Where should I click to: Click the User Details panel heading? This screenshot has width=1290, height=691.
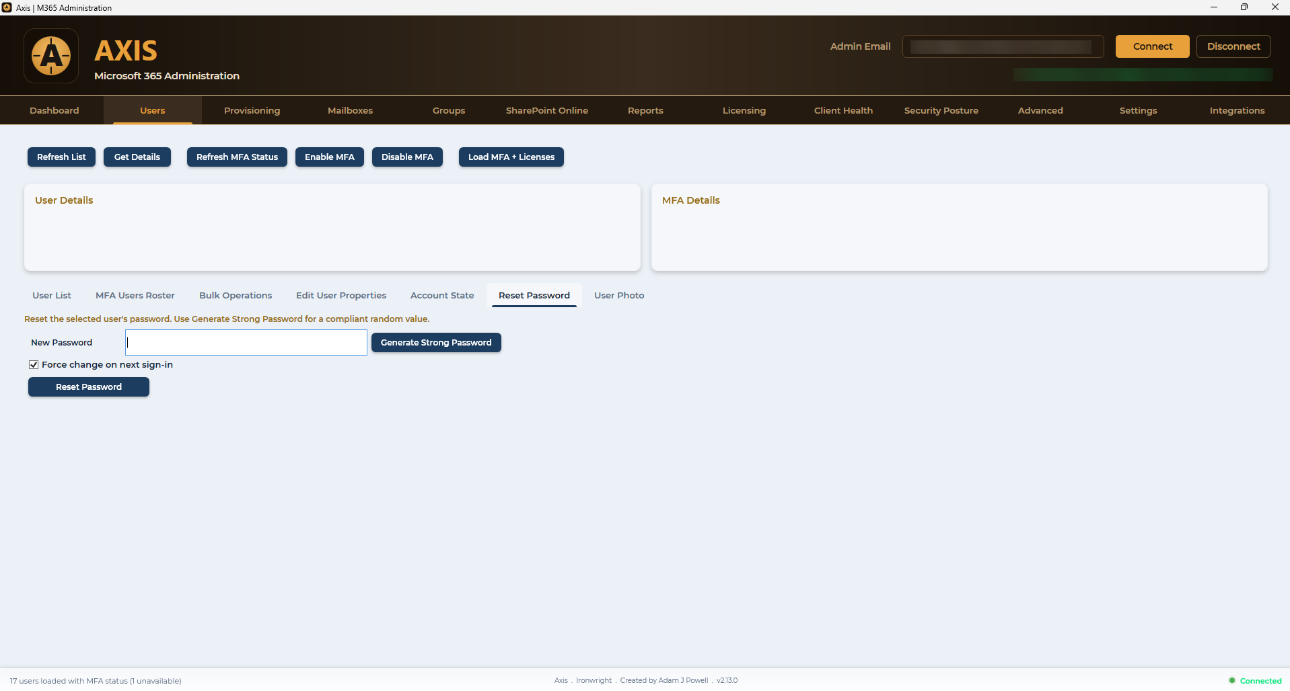point(64,200)
